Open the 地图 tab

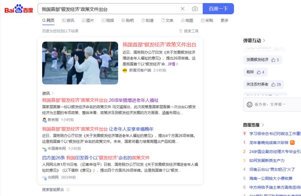pos(187,20)
